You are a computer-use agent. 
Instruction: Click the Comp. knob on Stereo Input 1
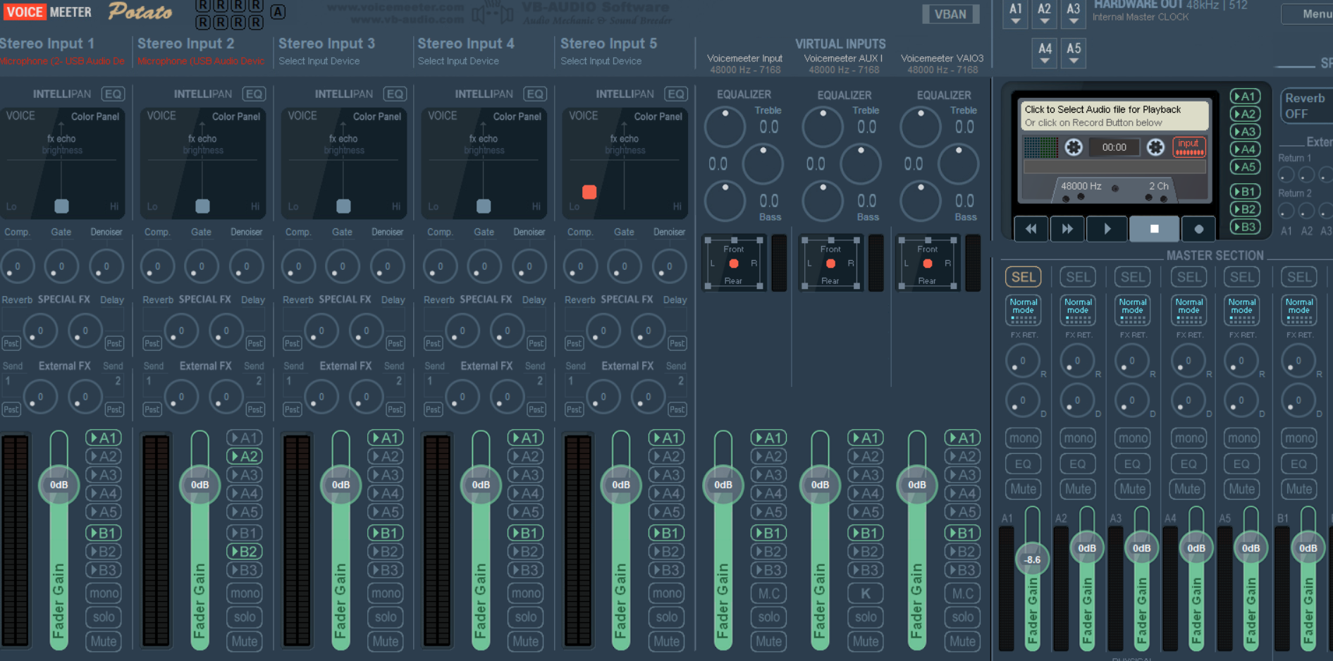coord(17,266)
